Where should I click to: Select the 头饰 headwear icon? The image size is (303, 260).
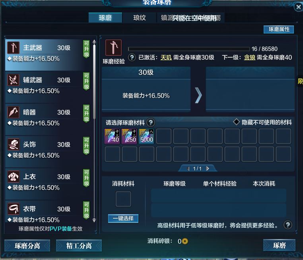click(x=14, y=144)
